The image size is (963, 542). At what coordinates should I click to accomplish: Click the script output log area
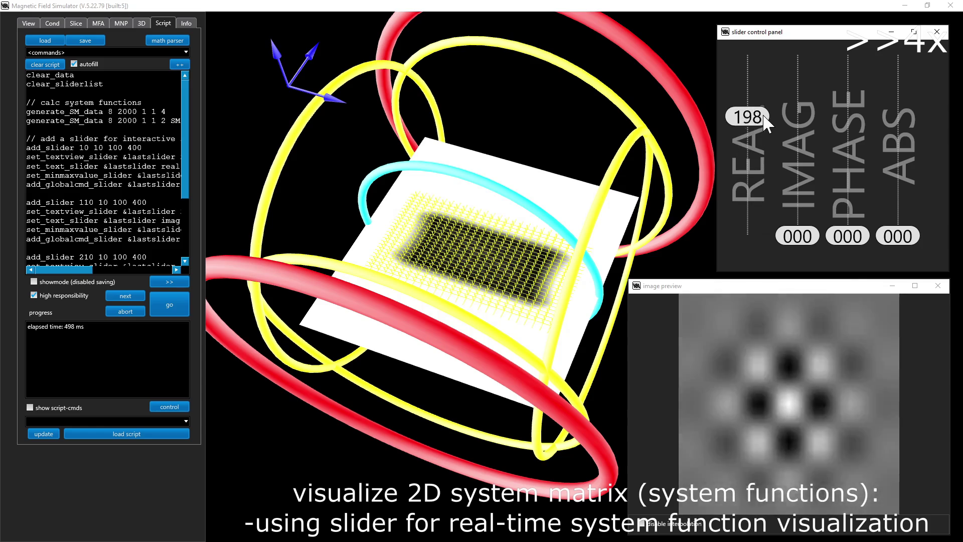click(x=107, y=359)
